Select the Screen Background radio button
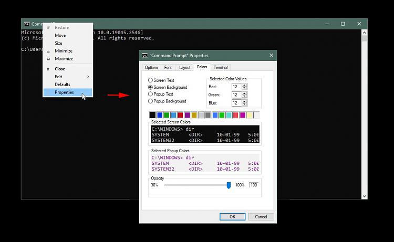 point(150,87)
